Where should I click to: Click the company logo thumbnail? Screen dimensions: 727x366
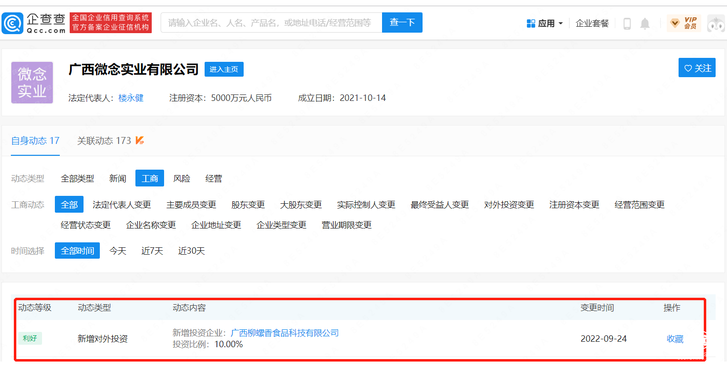coord(32,83)
